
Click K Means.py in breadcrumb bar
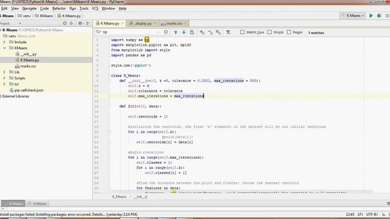tap(69, 16)
